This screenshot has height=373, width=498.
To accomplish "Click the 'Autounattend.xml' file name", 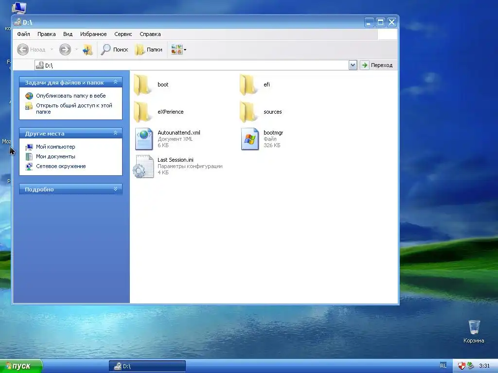I will coord(179,133).
